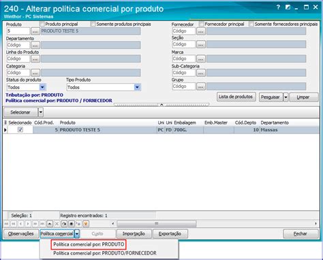Sort by the Cód.Prod. column header
This screenshot has height=260, width=323.
tap(44, 123)
